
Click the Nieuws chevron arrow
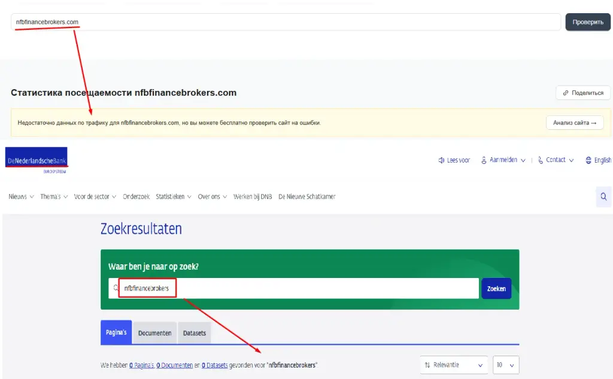(x=32, y=197)
